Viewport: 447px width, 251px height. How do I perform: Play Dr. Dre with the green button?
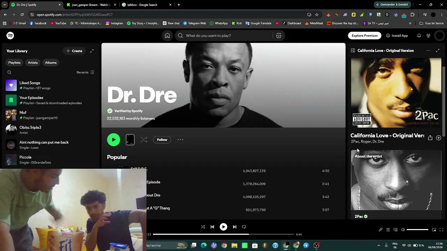[113, 140]
